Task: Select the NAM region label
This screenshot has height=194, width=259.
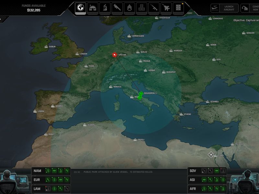Action: (37, 171)
